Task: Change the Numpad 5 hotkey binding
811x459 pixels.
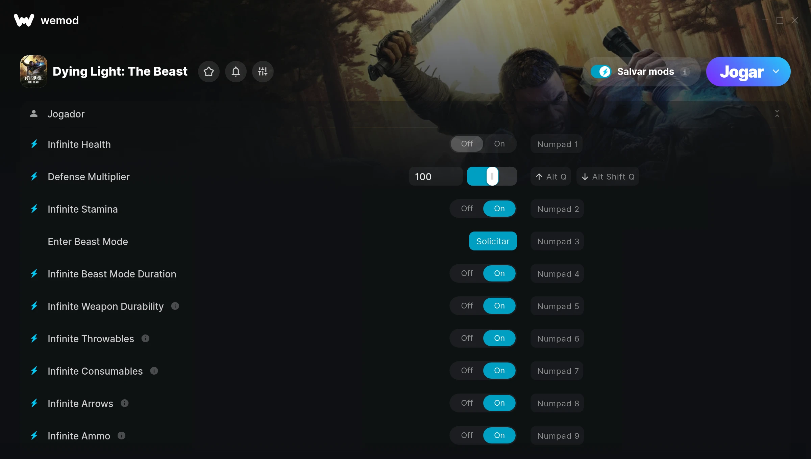Action: point(558,306)
